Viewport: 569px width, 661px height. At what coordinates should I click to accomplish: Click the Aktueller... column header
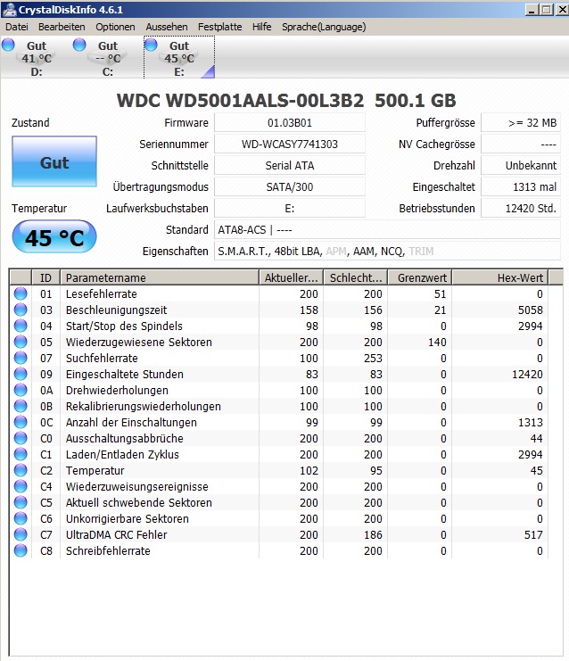[x=292, y=277]
